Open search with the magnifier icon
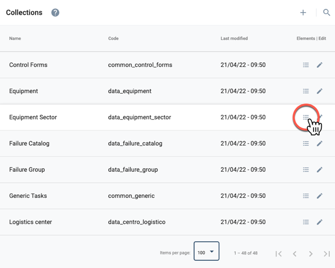Screen dimensions: 335x268 pyautogui.click(x=327, y=13)
